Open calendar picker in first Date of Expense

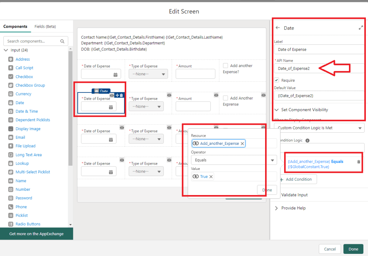coord(115,75)
